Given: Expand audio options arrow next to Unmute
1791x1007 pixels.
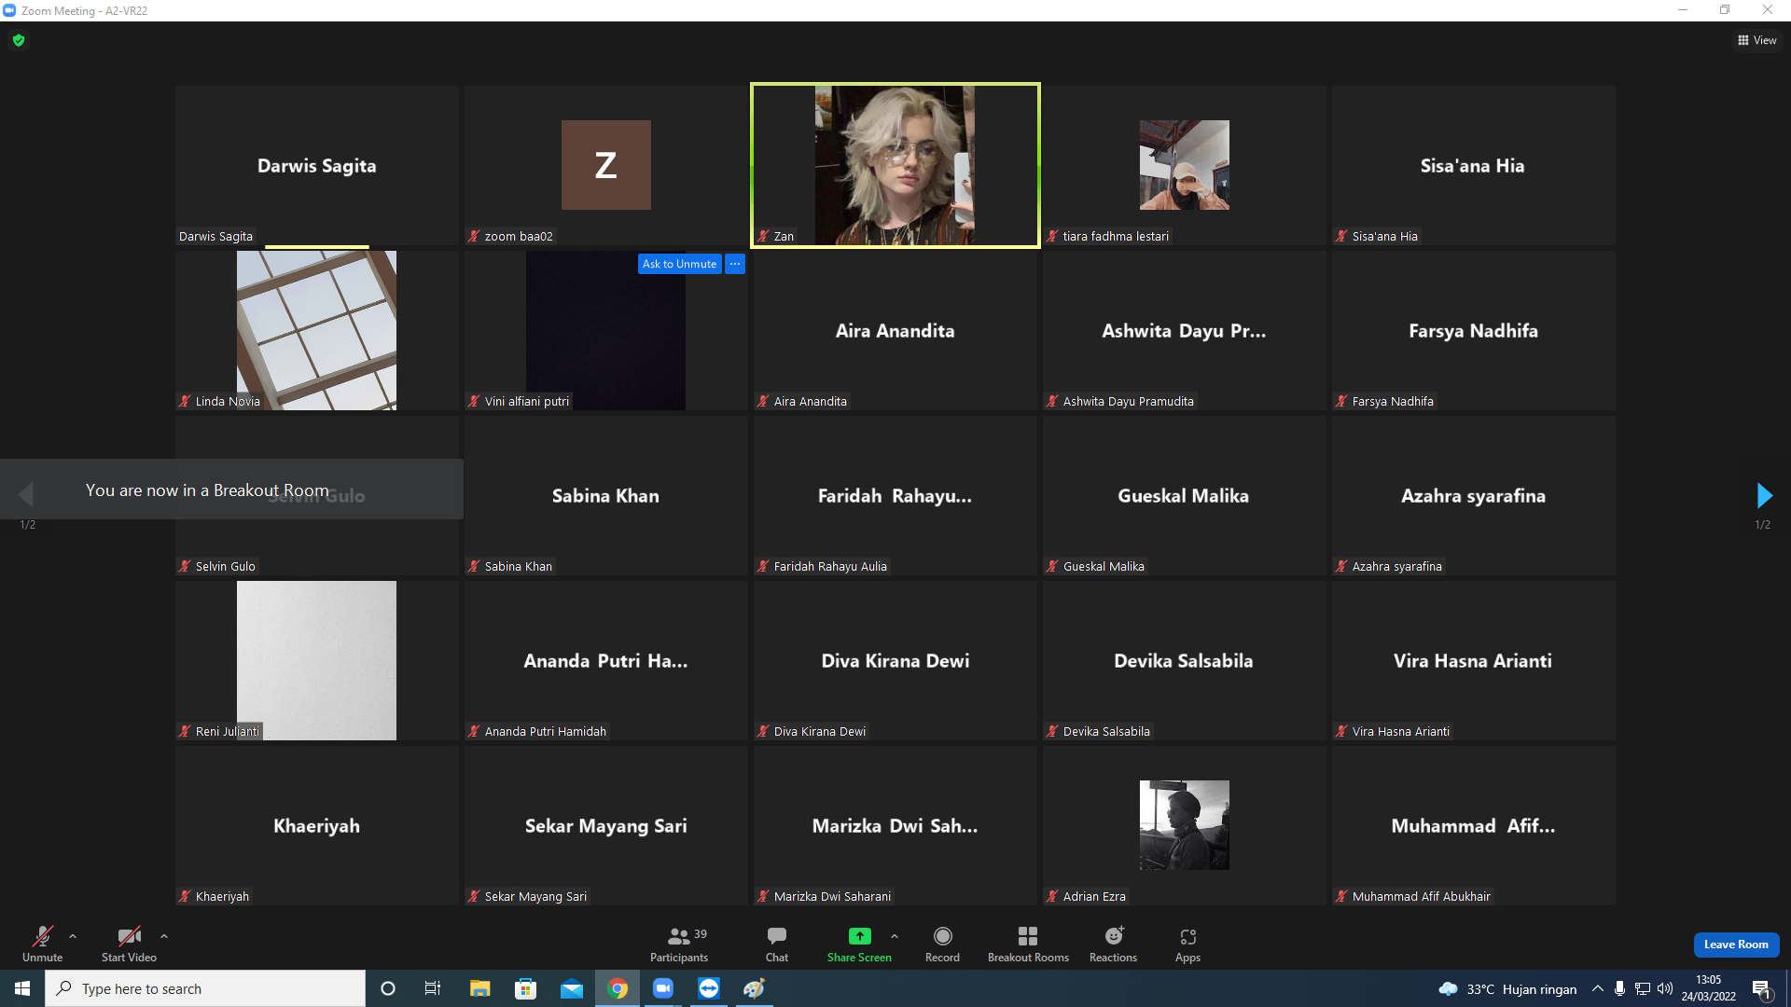Looking at the screenshot, I should [x=73, y=936].
